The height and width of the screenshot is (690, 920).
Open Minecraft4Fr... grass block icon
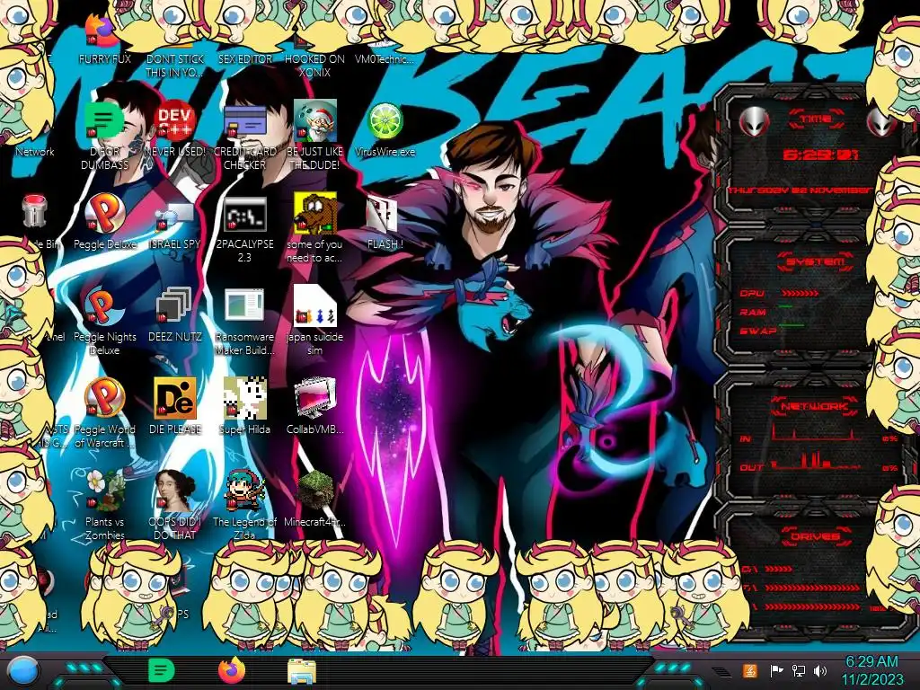click(x=314, y=499)
